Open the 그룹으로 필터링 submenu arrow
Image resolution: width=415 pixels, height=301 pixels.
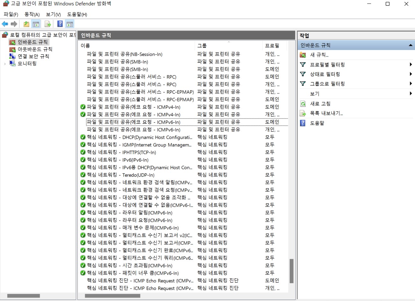click(411, 84)
